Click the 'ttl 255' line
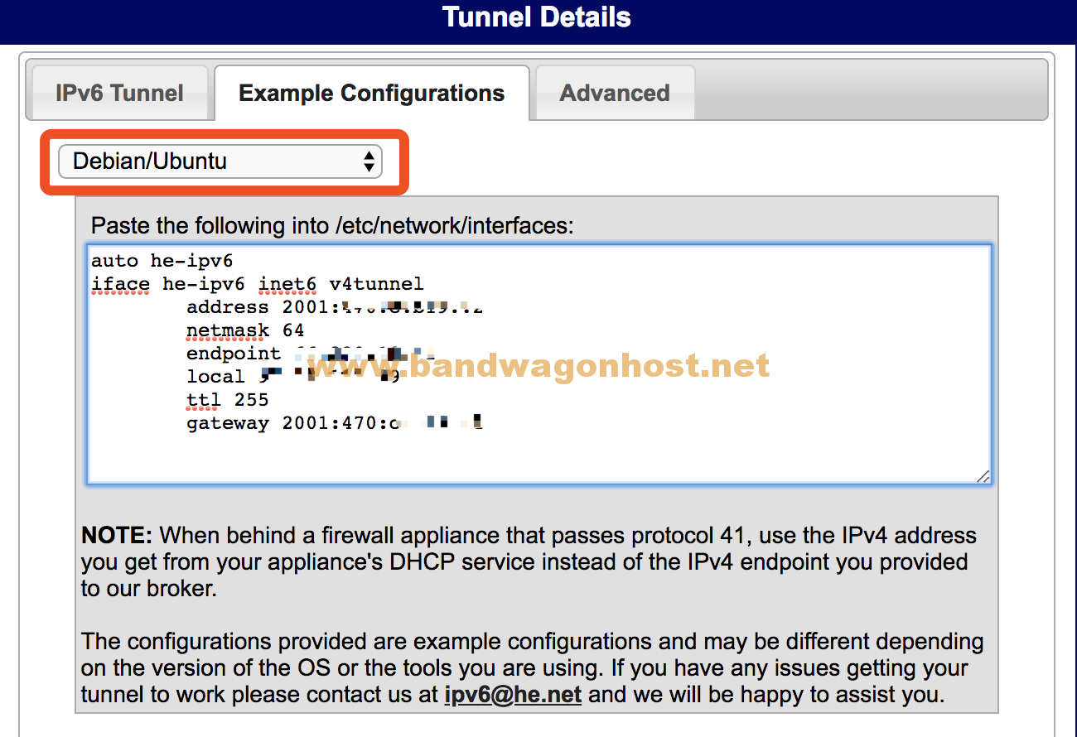This screenshot has width=1077, height=737. (x=228, y=400)
